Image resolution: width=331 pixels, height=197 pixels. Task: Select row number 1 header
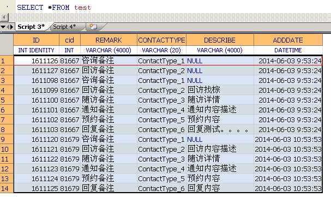pyautogui.click(x=7, y=61)
